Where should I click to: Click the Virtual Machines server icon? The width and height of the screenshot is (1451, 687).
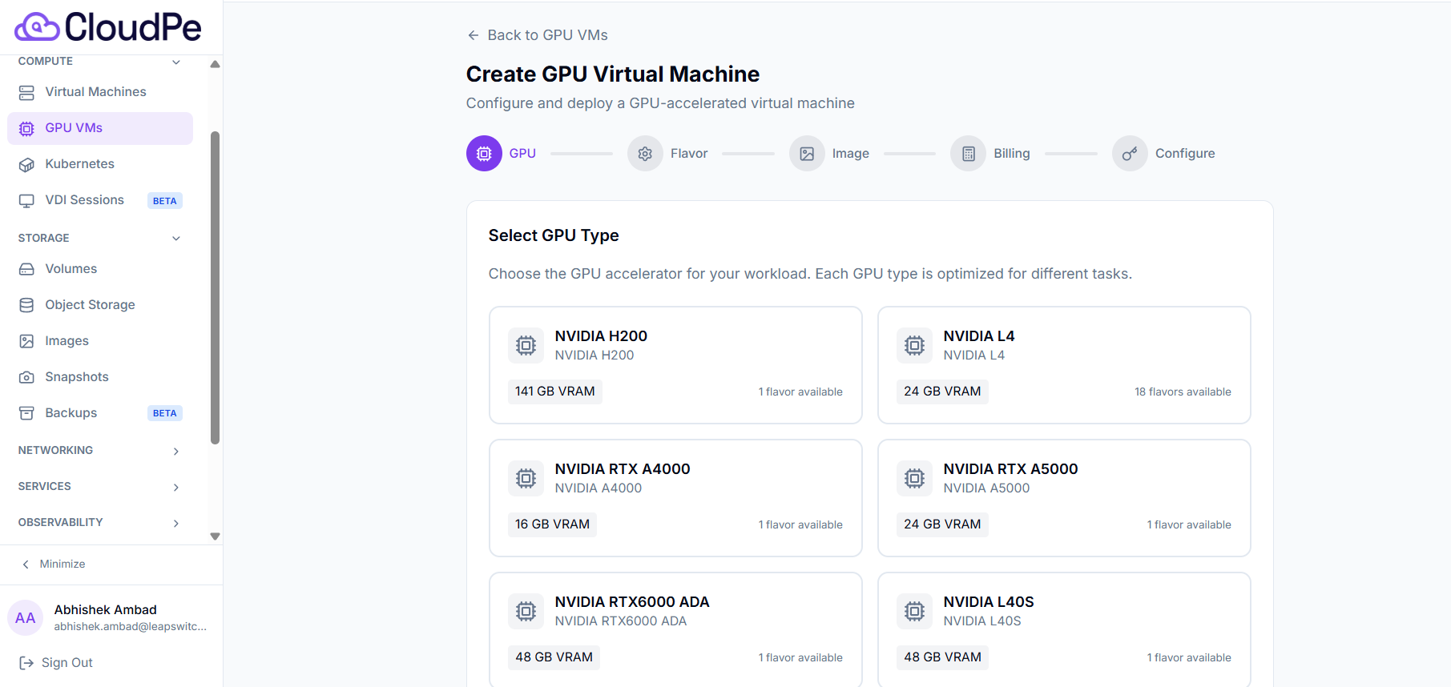26,93
